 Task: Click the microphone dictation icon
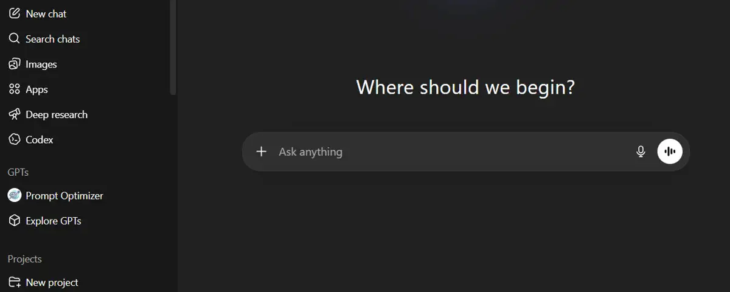[641, 151]
